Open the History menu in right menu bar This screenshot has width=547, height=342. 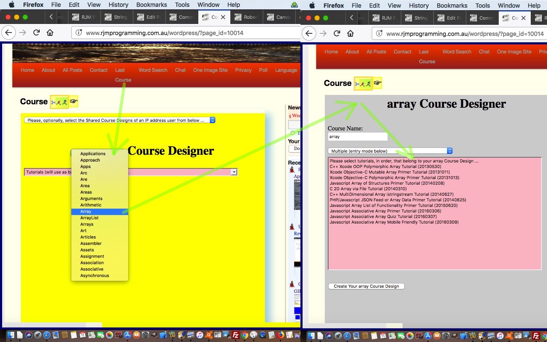click(x=419, y=6)
